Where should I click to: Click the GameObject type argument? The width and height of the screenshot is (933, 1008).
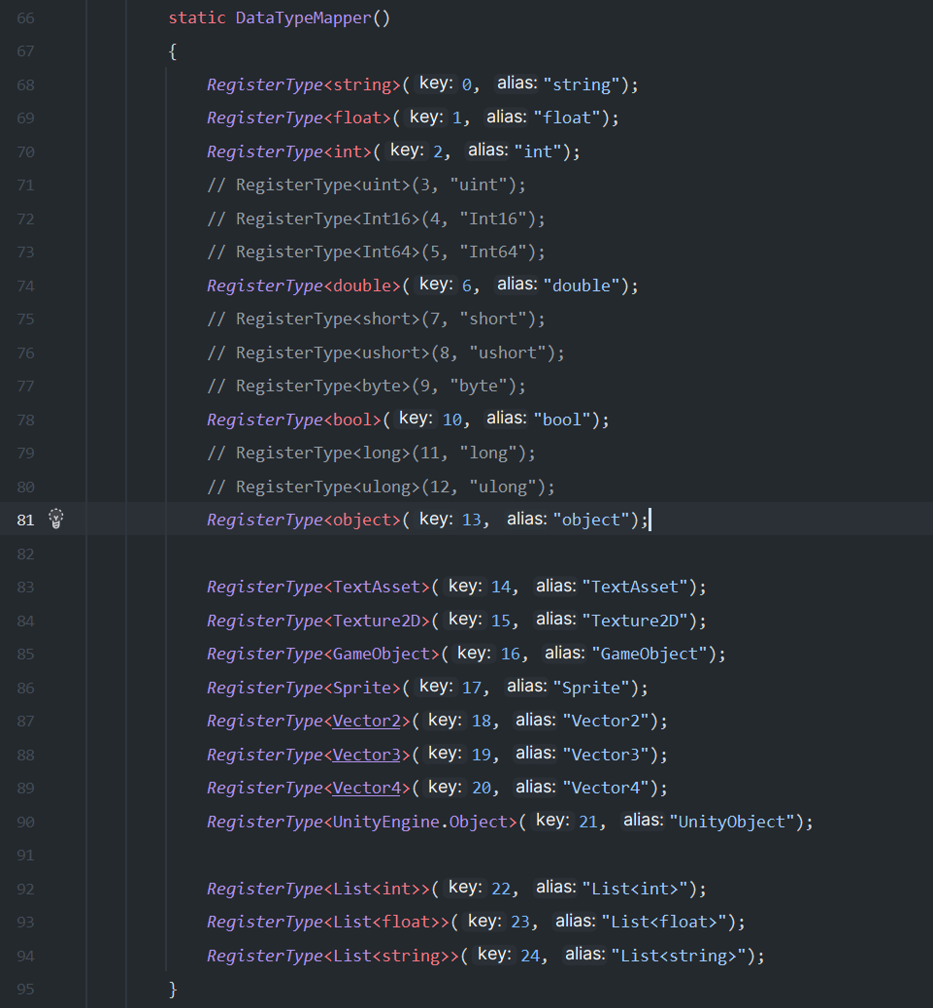[381, 654]
